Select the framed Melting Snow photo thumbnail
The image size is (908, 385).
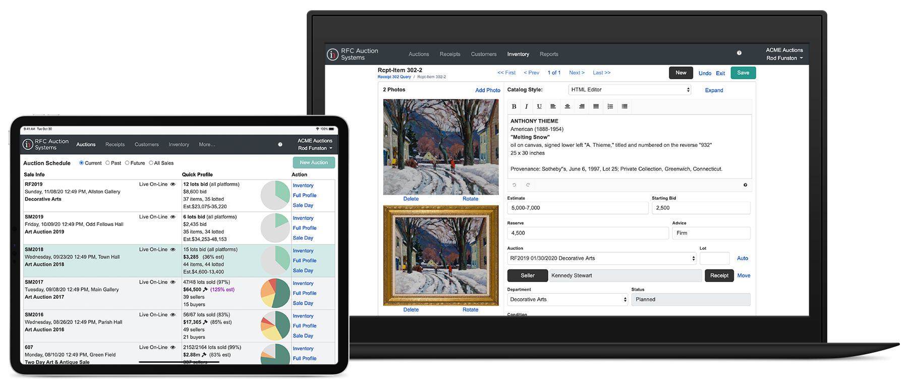441,255
